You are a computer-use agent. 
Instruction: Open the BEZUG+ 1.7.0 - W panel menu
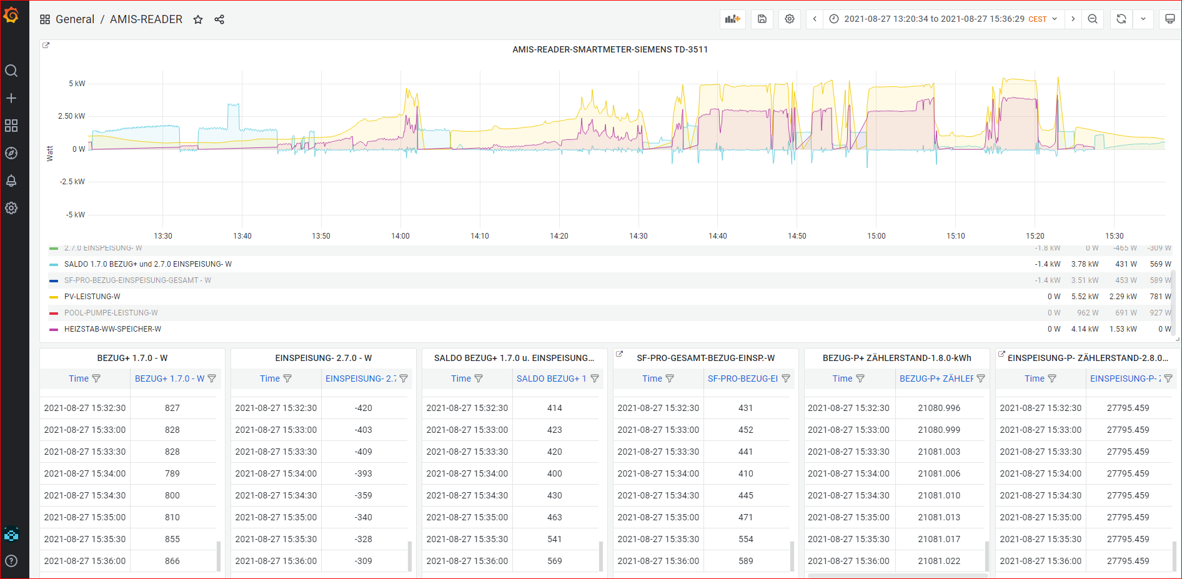(132, 358)
